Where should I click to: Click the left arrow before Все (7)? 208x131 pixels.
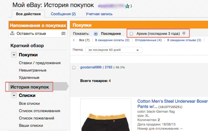pyautogui.click(x=74, y=40)
